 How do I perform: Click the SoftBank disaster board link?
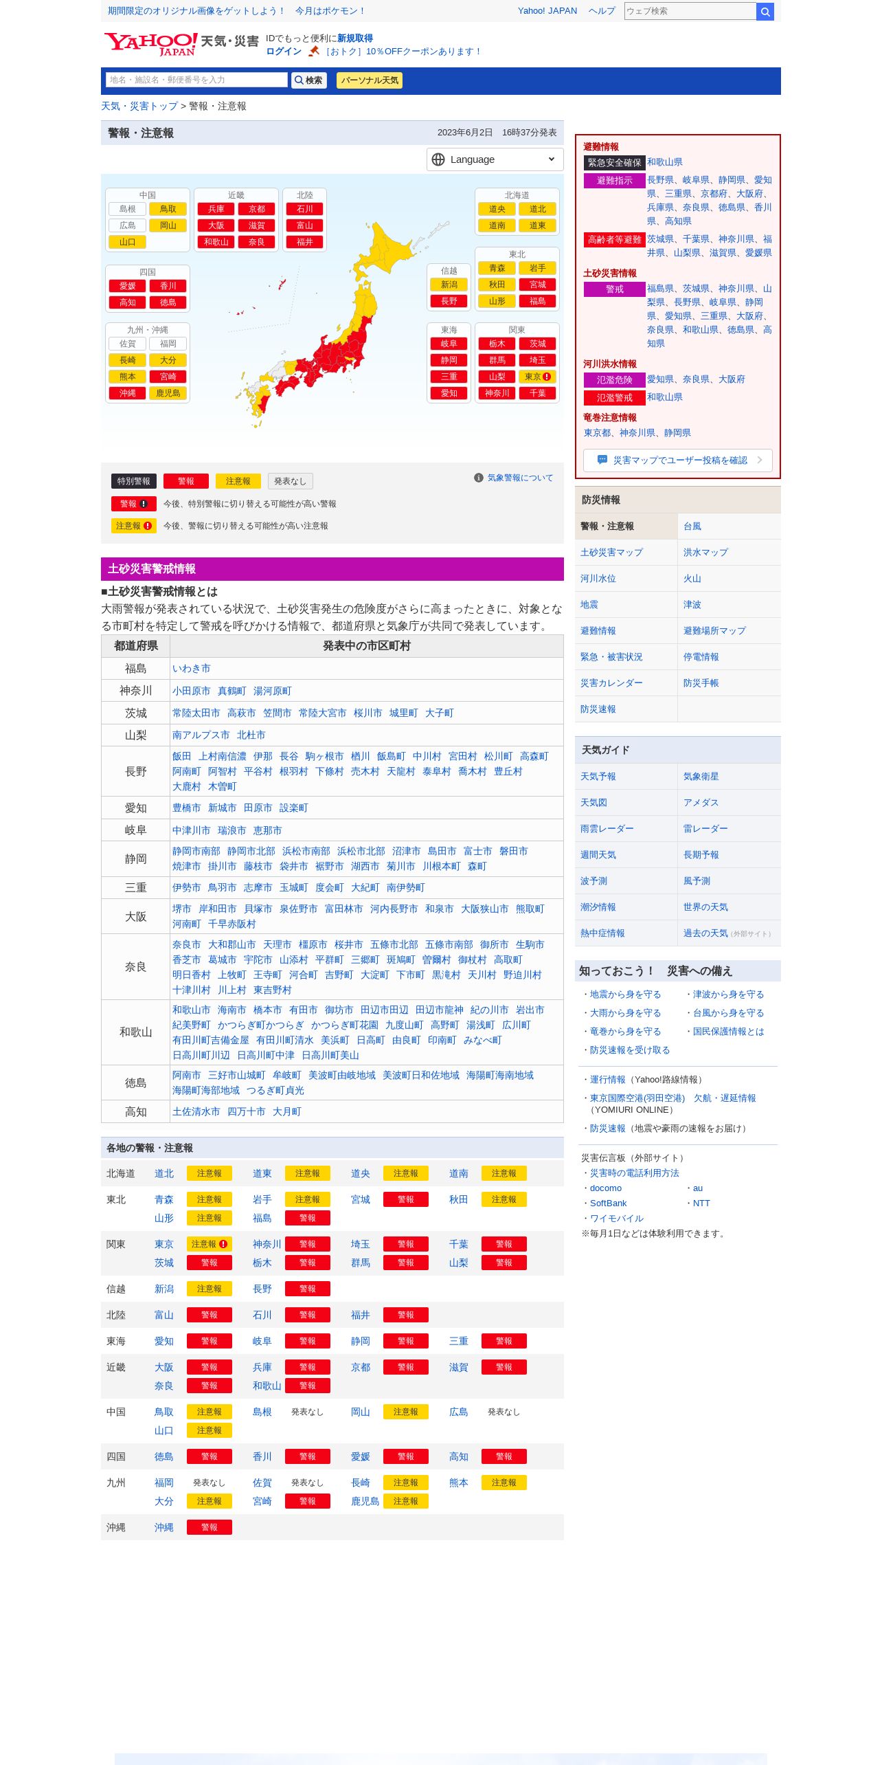609,1203
